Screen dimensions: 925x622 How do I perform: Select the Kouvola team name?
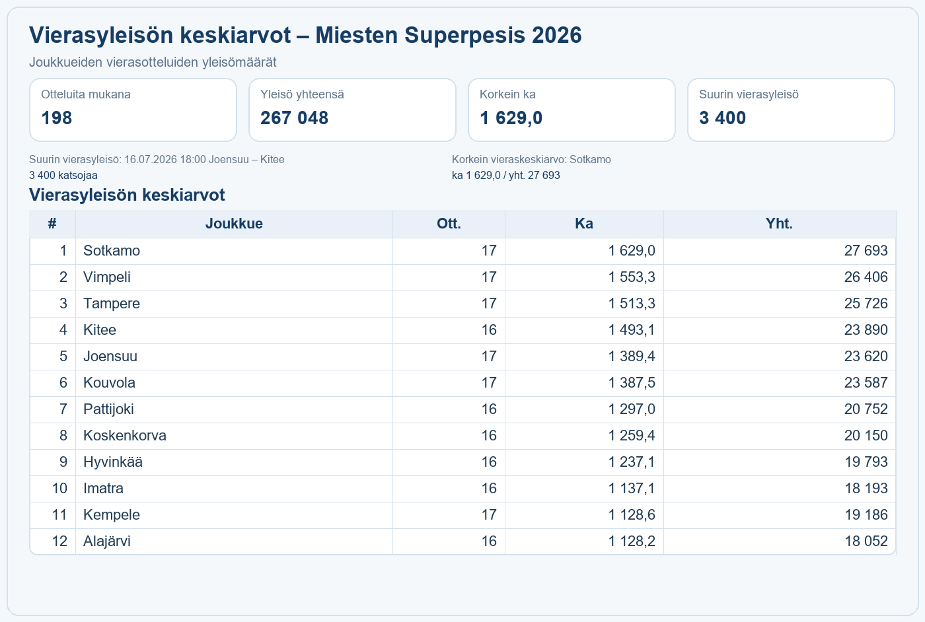pos(109,383)
